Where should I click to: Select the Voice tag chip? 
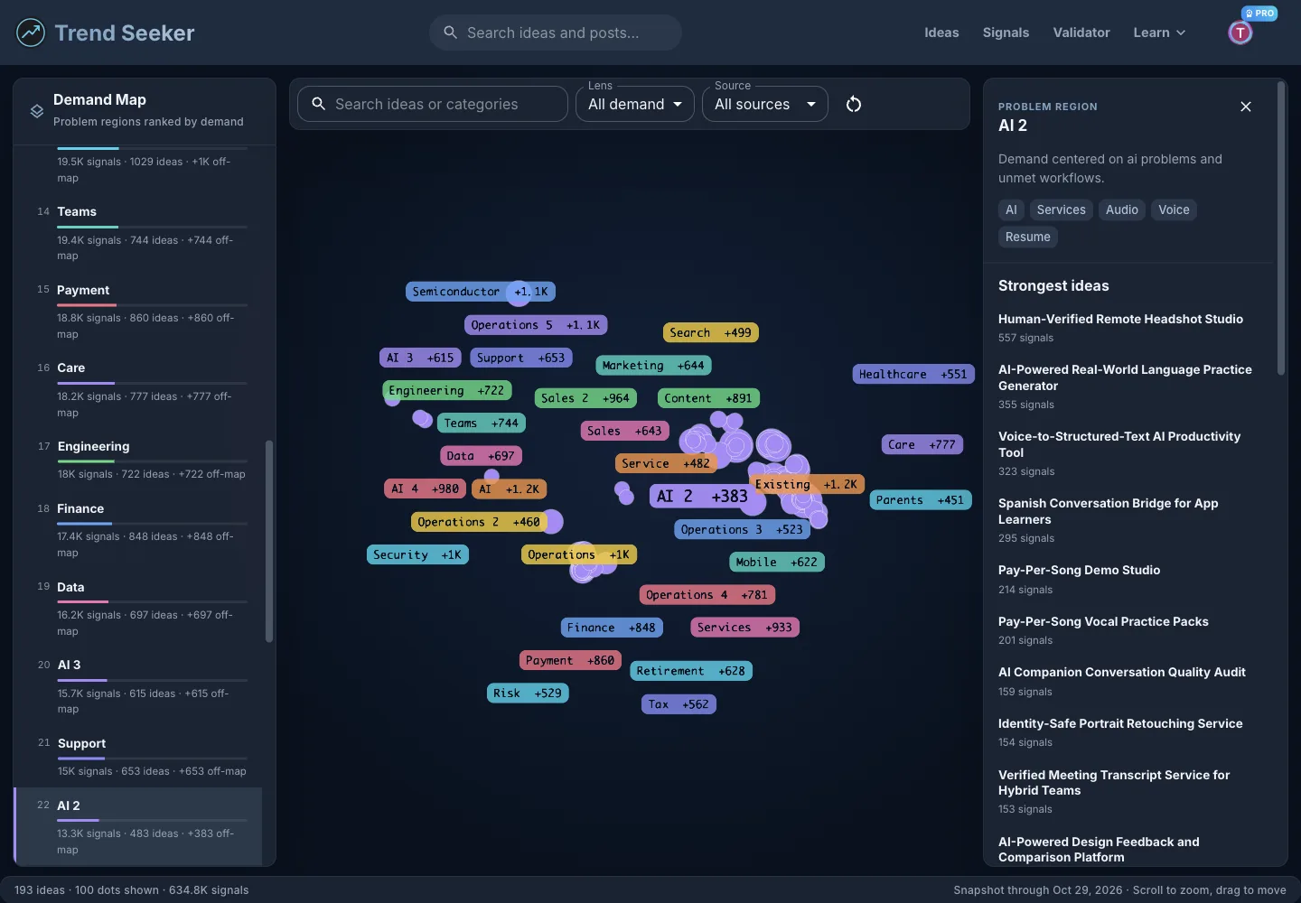click(1174, 209)
